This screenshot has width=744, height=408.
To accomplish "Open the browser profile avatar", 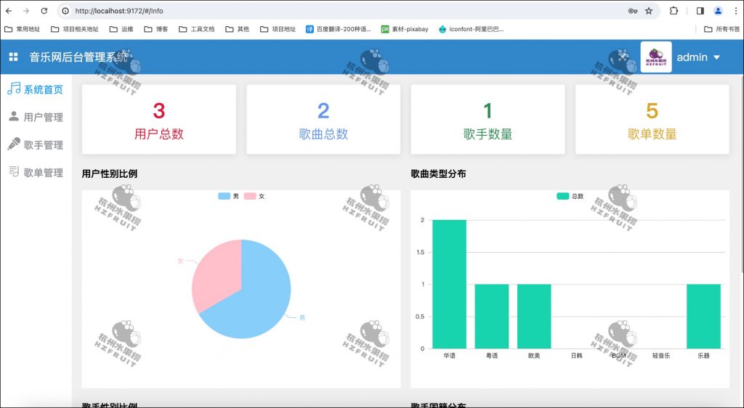I will coord(718,11).
